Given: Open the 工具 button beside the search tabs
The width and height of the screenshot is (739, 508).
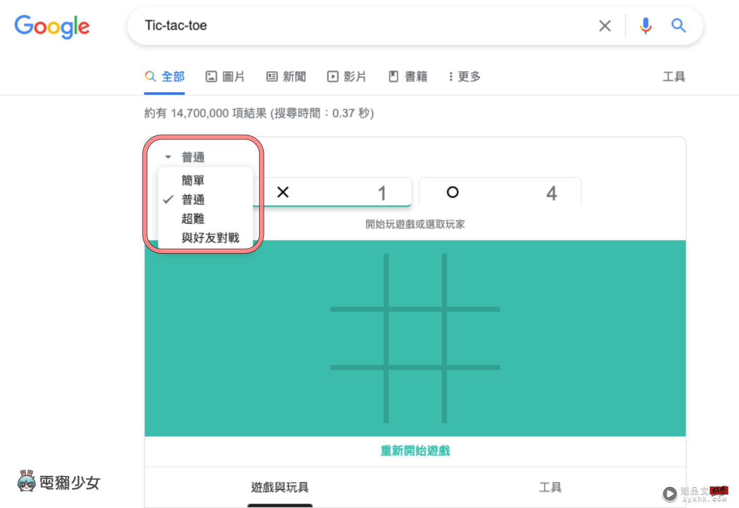Looking at the screenshot, I should tap(674, 77).
